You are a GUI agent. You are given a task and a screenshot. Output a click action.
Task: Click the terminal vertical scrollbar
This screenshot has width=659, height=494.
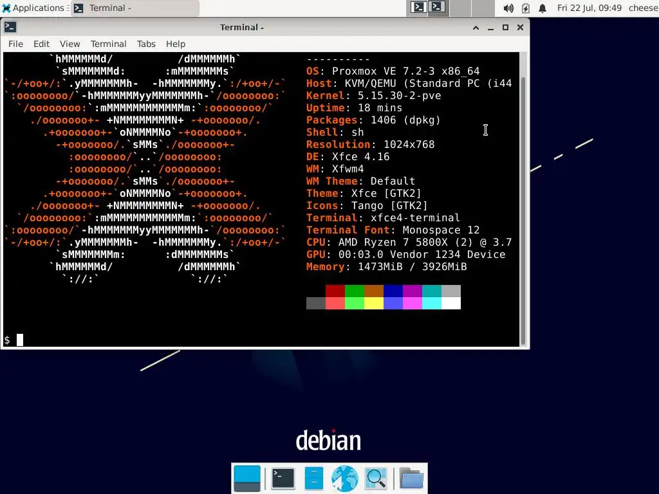pos(523,210)
